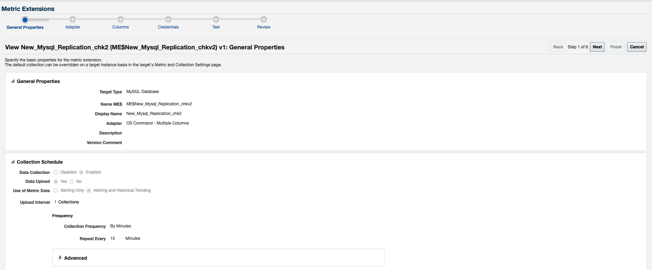Choose Yes for Data Upload
This screenshot has width=652, height=270.
56,182
